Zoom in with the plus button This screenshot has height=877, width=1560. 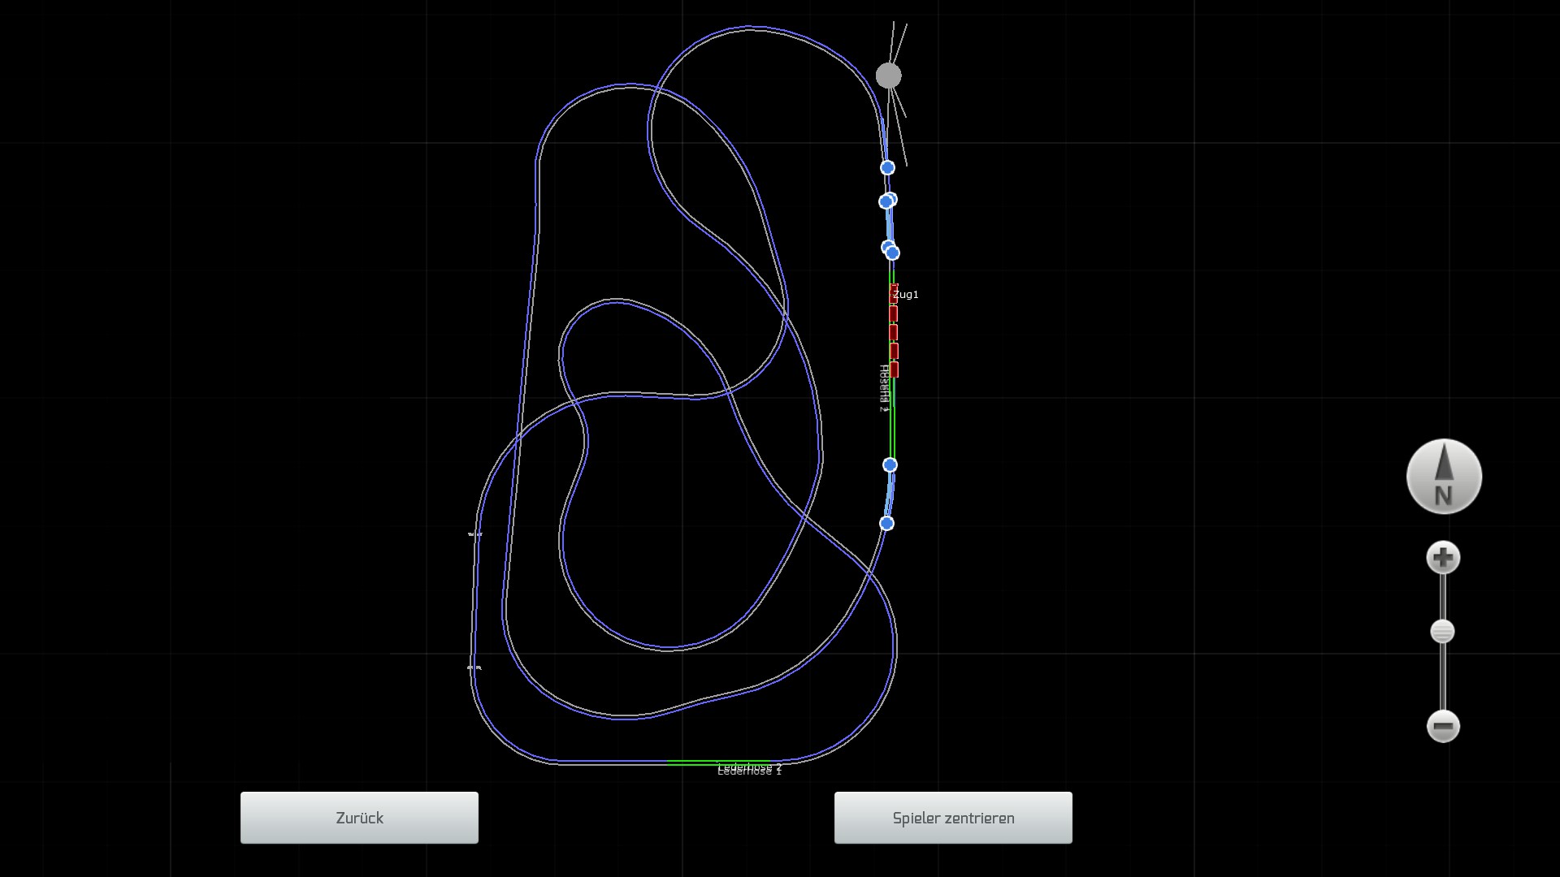pyautogui.click(x=1443, y=558)
